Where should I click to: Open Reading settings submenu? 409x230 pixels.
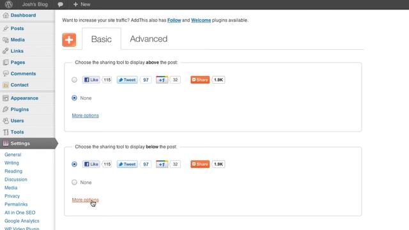click(13, 171)
